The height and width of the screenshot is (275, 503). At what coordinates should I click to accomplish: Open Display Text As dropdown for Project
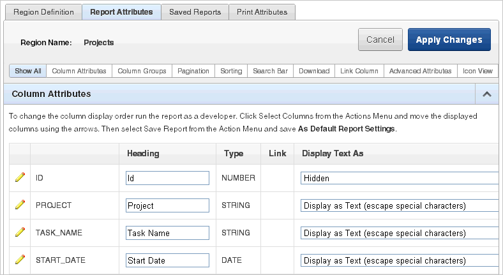(400, 205)
